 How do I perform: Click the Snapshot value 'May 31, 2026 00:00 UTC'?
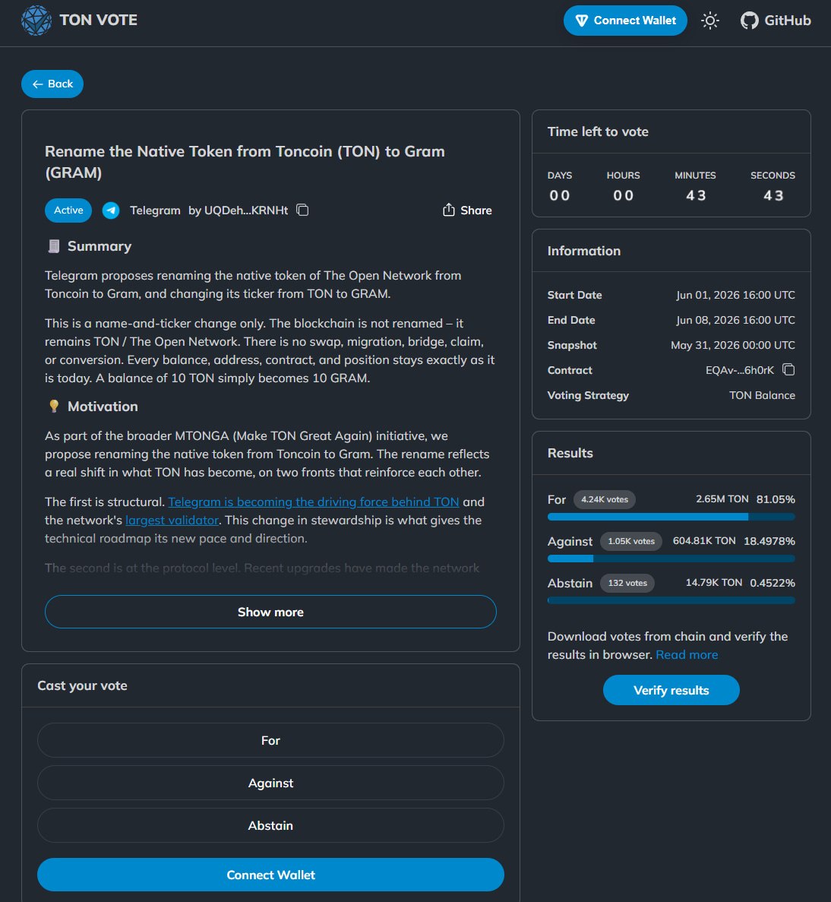click(733, 345)
